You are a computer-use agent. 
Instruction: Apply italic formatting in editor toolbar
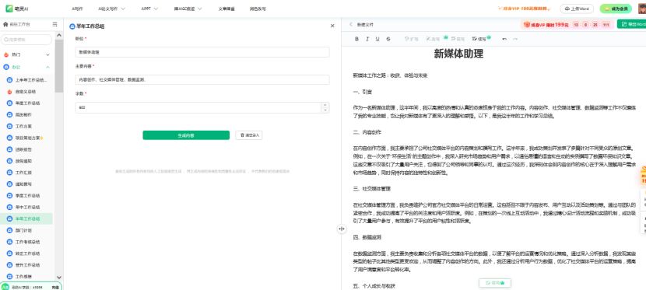point(367,39)
